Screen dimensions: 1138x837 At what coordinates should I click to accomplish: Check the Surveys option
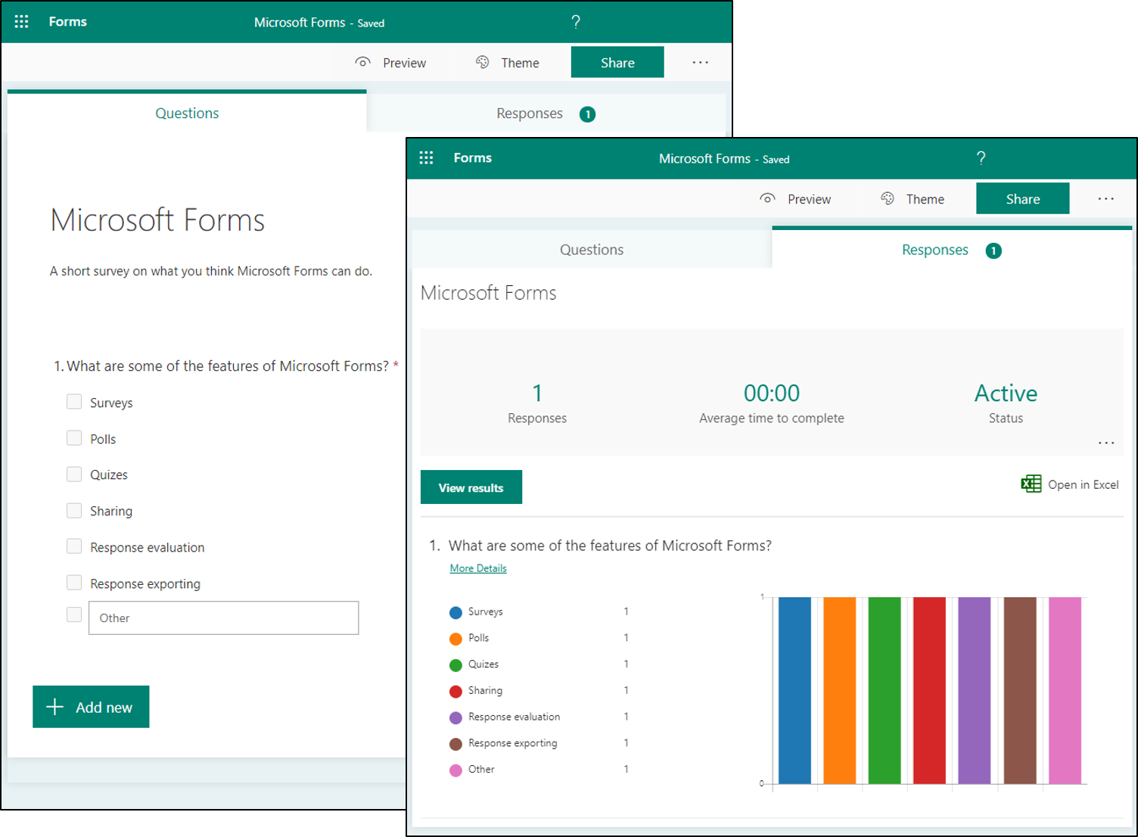tap(73, 401)
